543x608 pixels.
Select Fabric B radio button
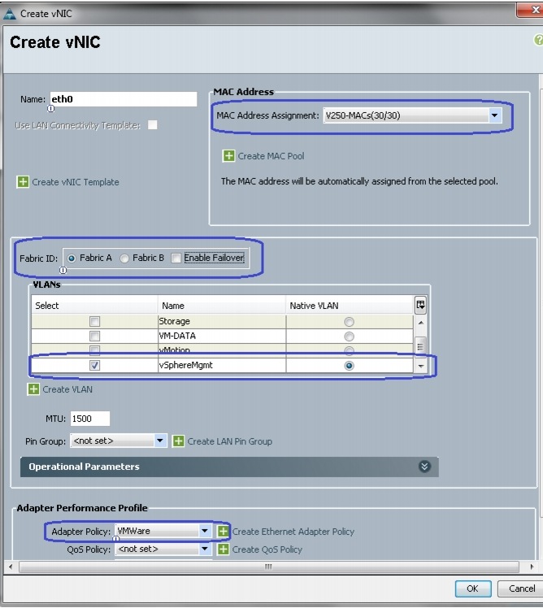124,258
